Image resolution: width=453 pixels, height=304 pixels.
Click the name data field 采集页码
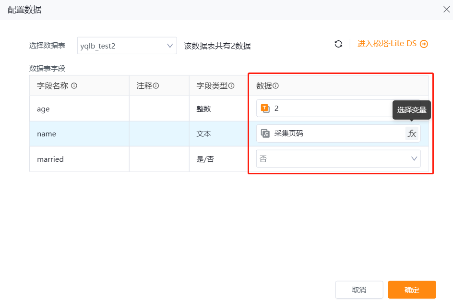pyautogui.click(x=331, y=134)
